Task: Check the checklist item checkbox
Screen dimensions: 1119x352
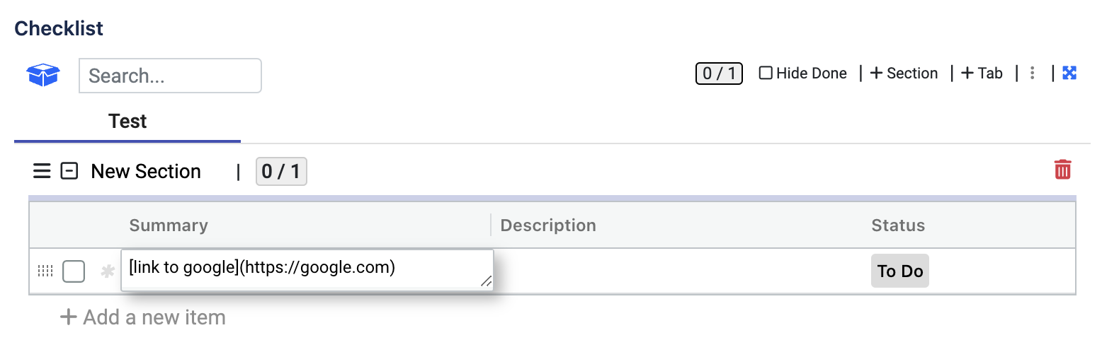Action: click(x=74, y=271)
